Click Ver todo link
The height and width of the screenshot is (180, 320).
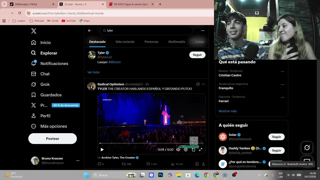point(93,72)
